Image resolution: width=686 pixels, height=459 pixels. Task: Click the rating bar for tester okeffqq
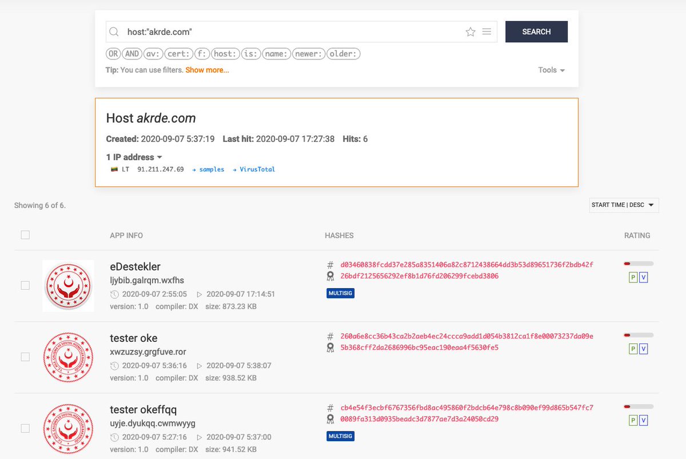(639, 406)
